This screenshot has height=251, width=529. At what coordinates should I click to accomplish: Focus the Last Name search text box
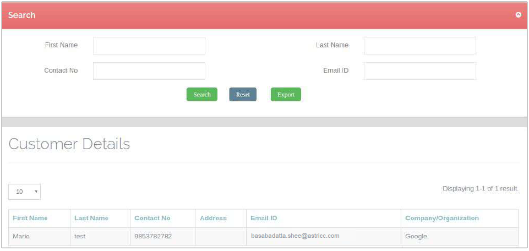point(419,46)
